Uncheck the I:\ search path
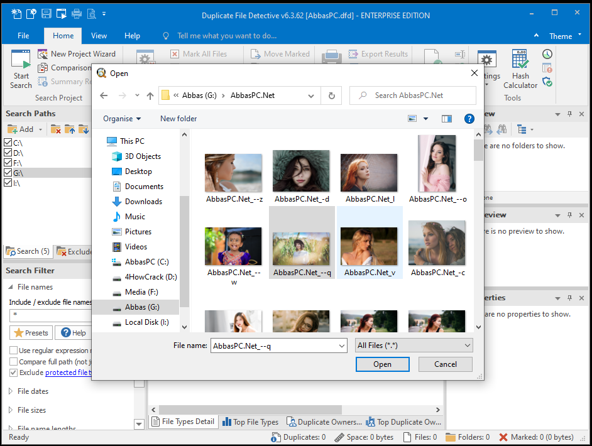Viewport: 592px width, 446px height. [8, 183]
